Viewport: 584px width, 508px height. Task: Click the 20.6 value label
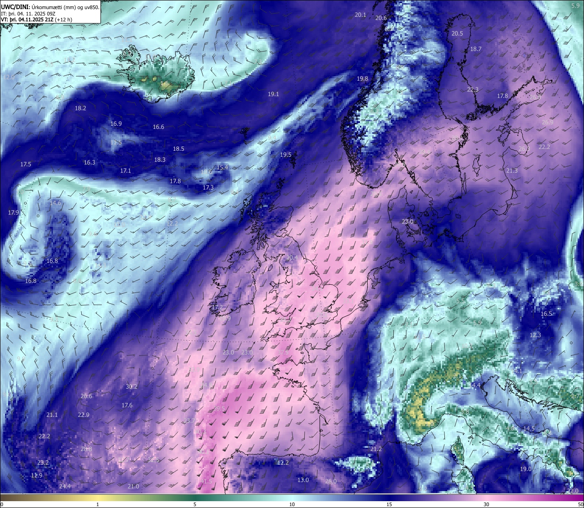[381, 18]
